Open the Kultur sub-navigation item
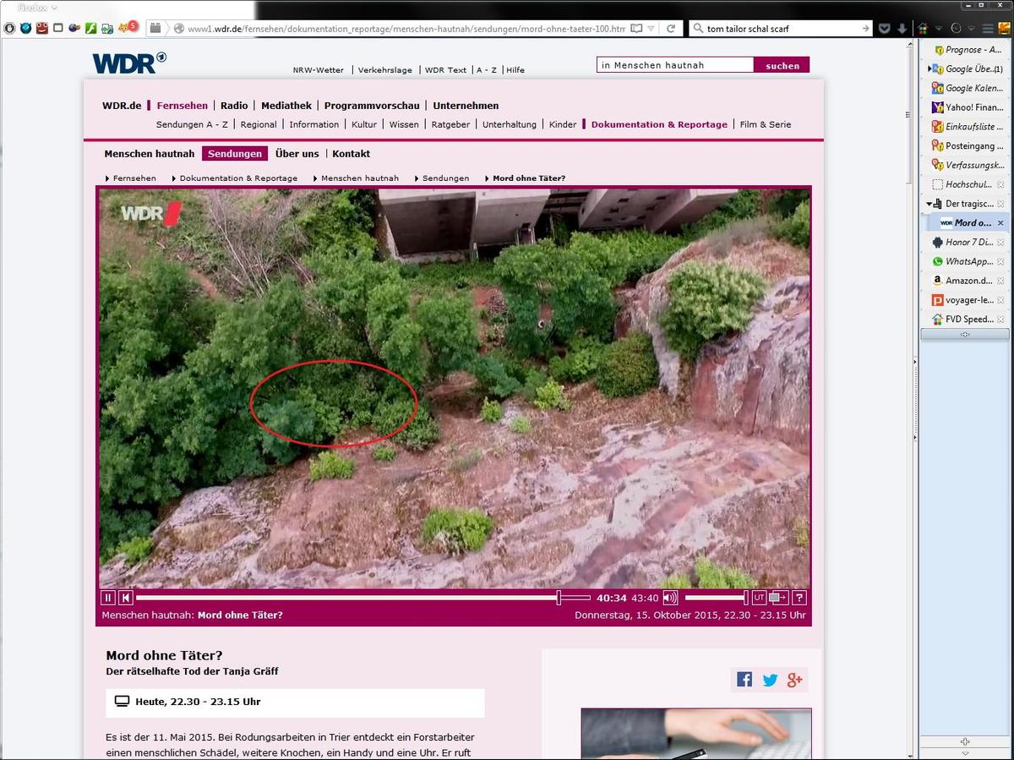 pos(364,124)
